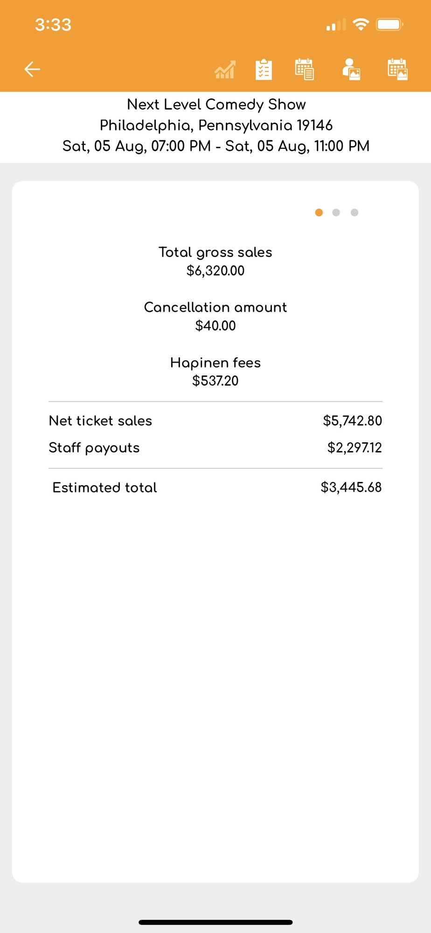Open the sales analytics chart icon

tap(225, 70)
